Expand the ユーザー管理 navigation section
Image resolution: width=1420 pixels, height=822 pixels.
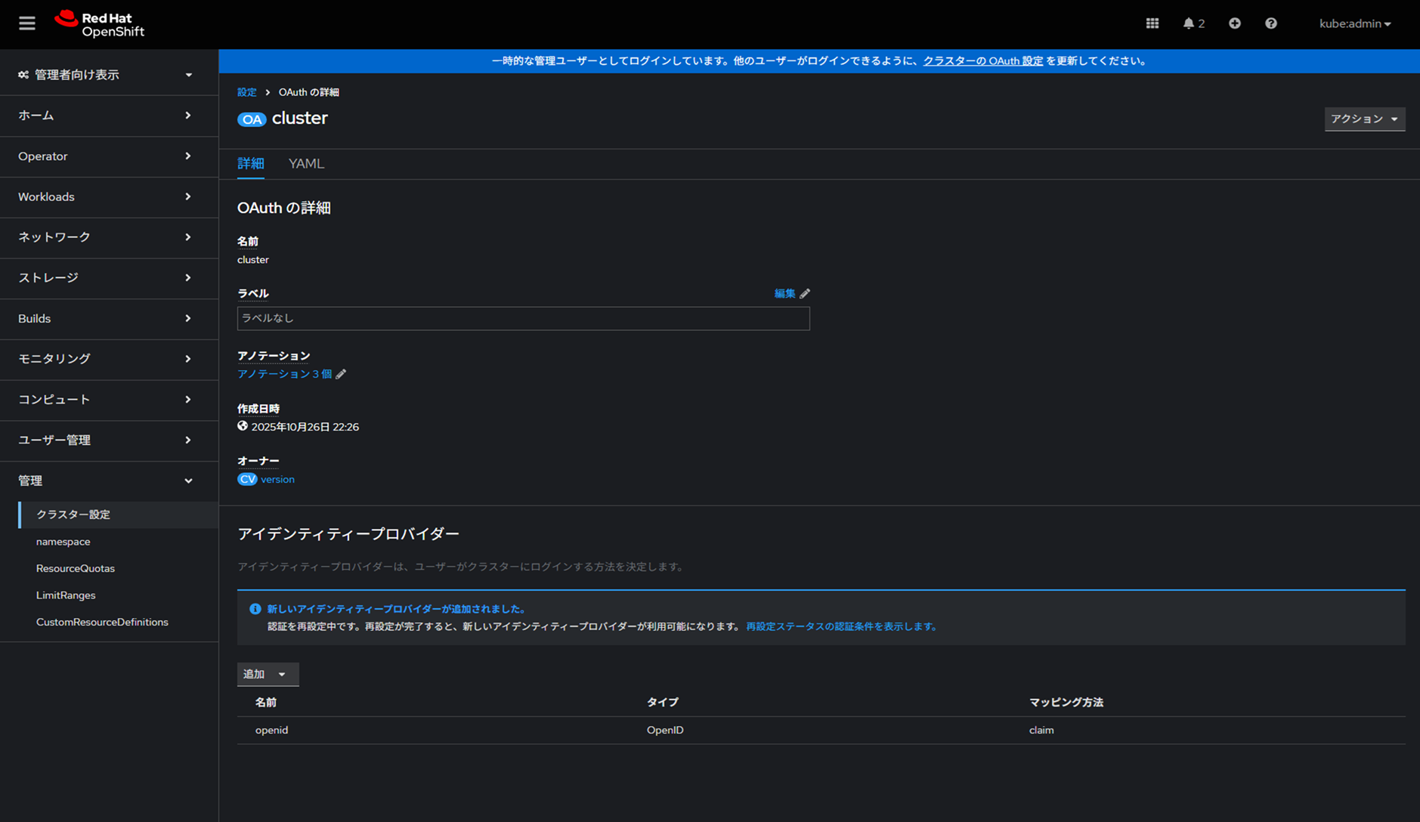tap(106, 440)
